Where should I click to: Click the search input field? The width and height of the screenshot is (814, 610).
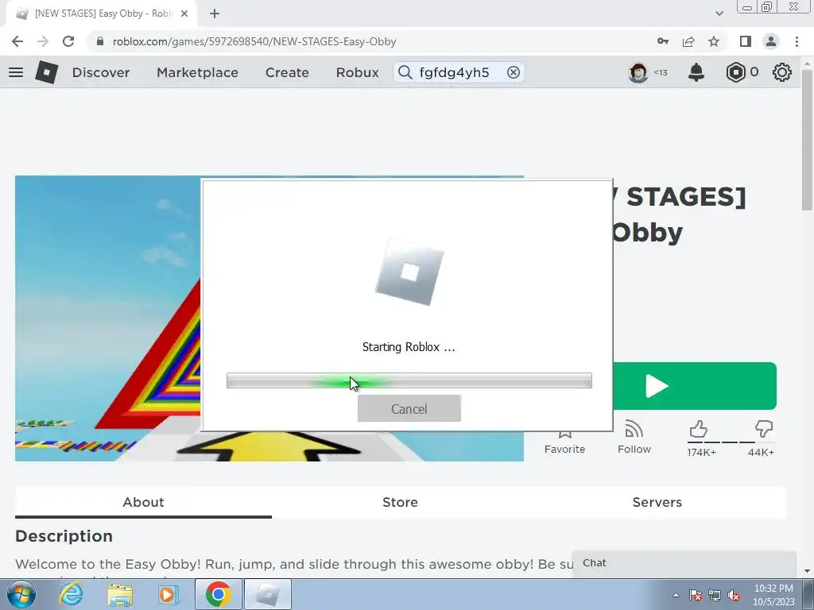pyautogui.click(x=459, y=72)
